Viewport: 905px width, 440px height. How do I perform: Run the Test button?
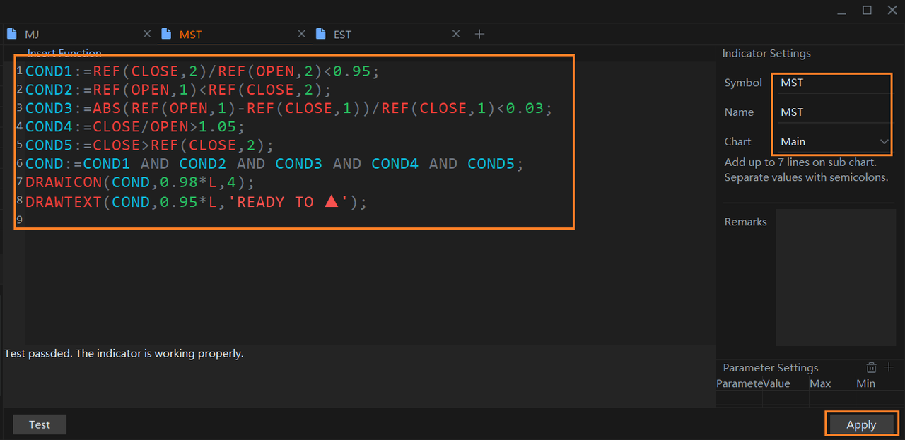[40, 424]
